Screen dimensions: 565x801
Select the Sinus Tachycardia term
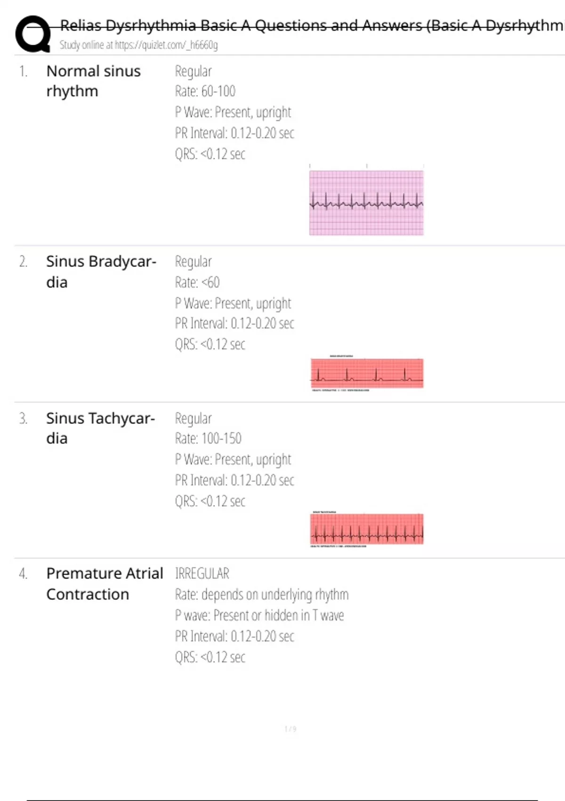tap(100, 428)
